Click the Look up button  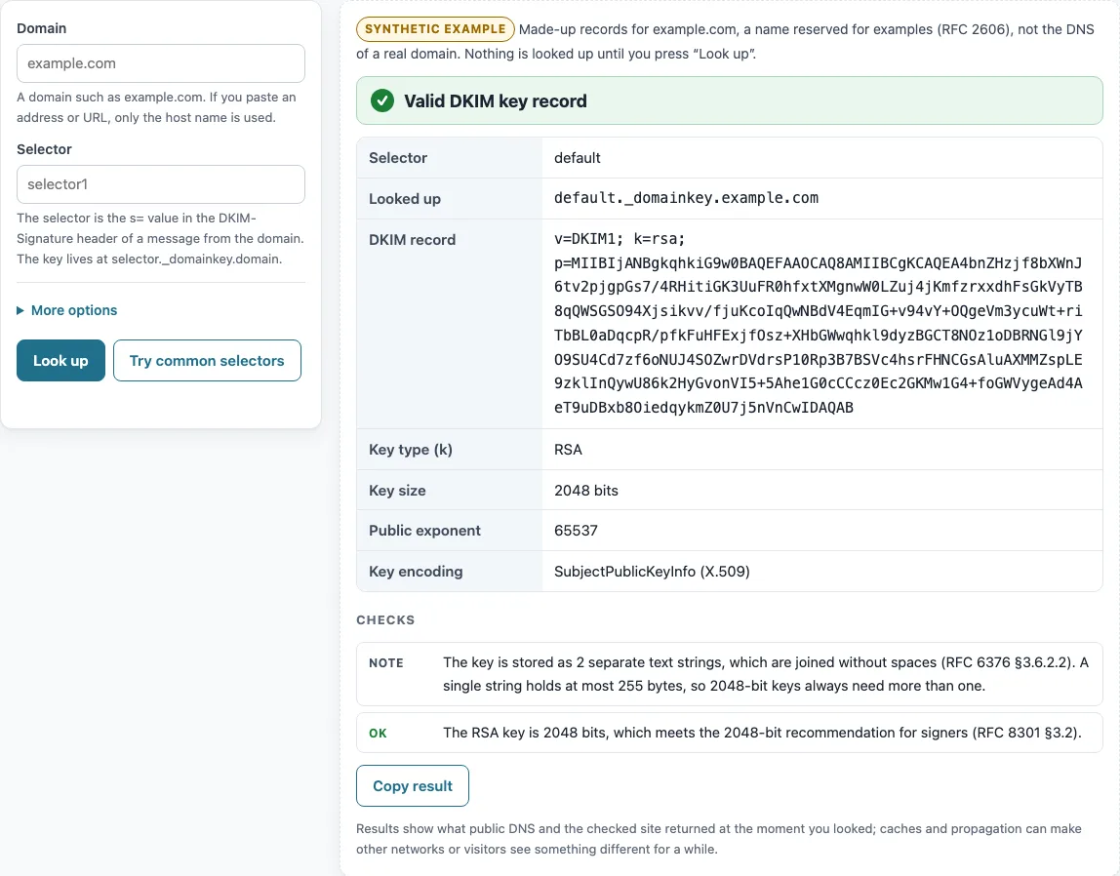(x=60, y=361)
